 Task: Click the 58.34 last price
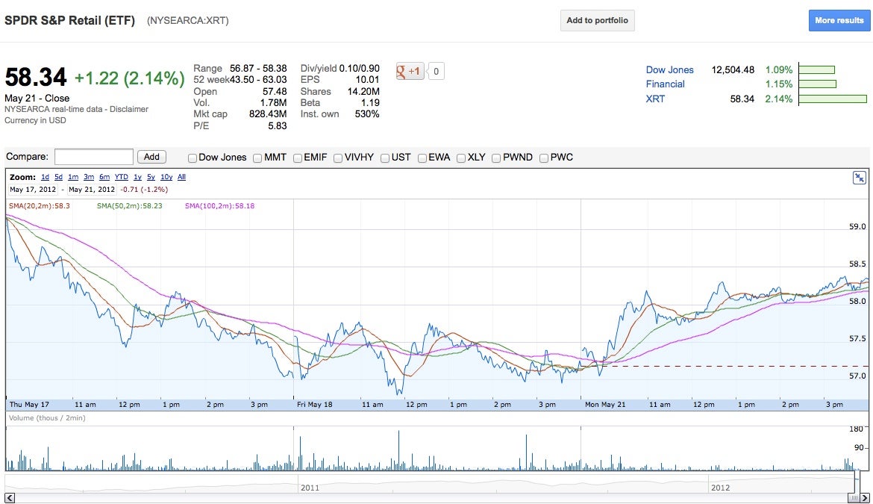click(36, 78)
